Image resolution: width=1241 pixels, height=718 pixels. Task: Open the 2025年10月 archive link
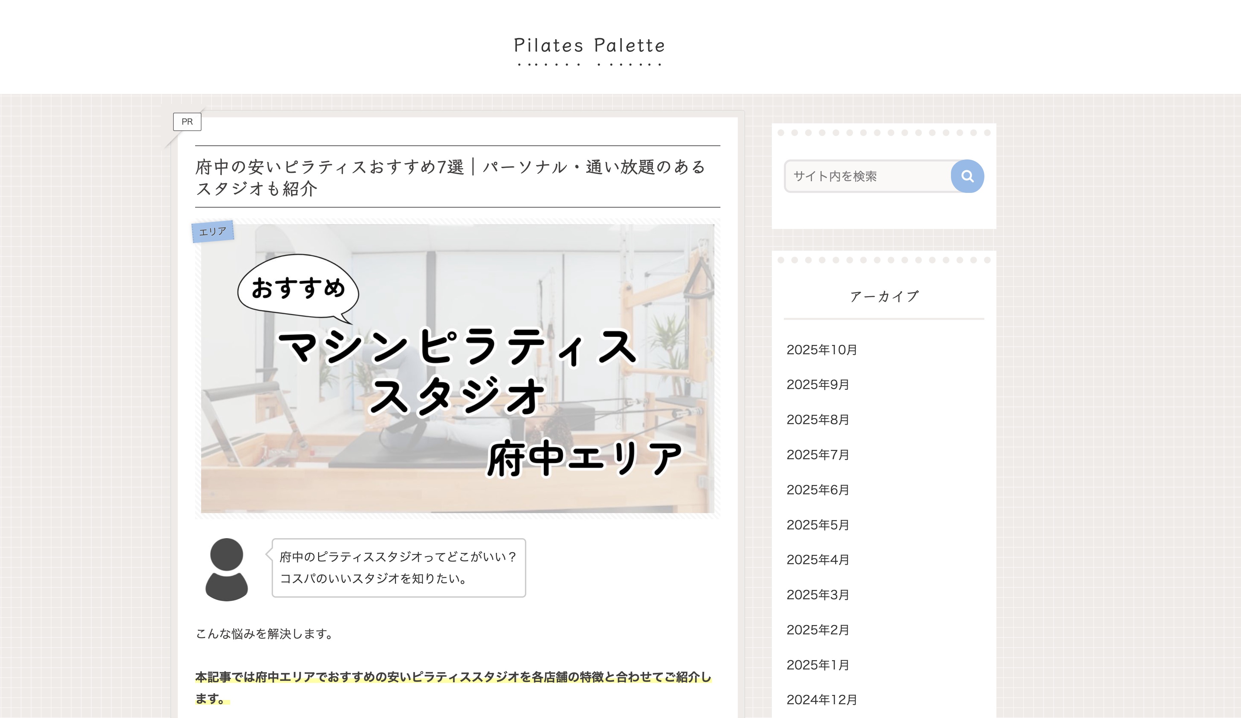[x=821, y=350]
